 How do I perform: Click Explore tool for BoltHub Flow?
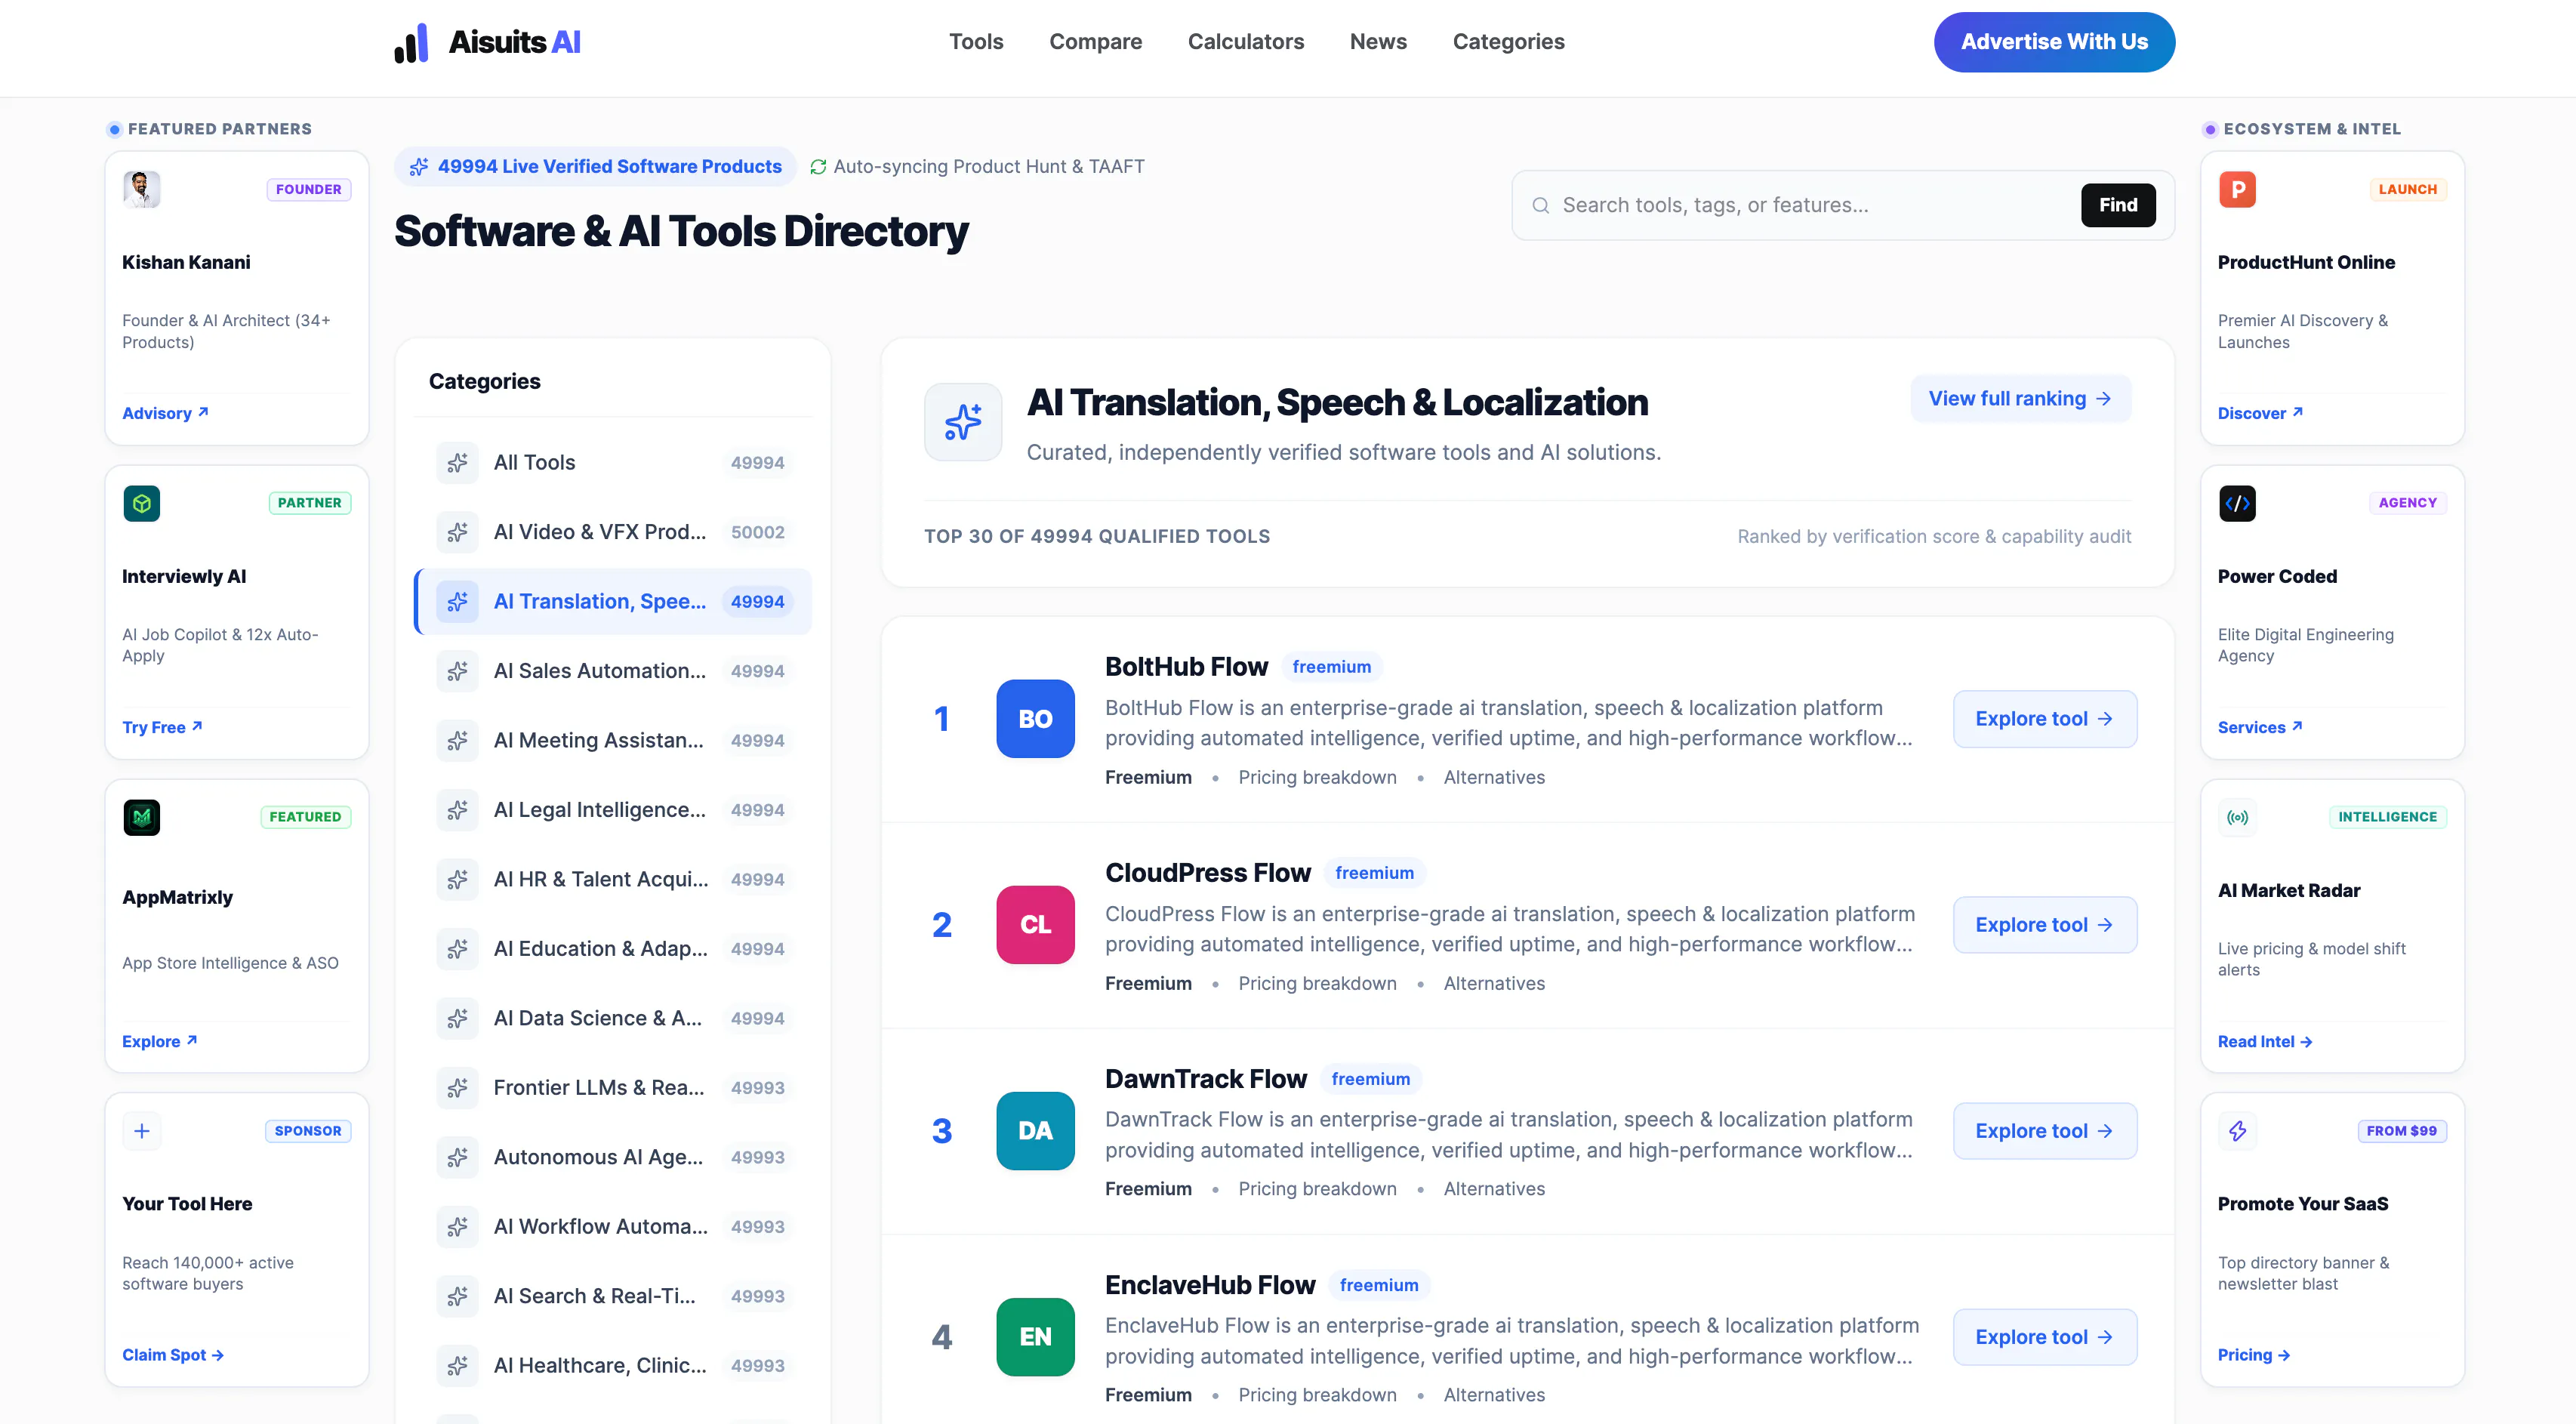[2045, 719]
